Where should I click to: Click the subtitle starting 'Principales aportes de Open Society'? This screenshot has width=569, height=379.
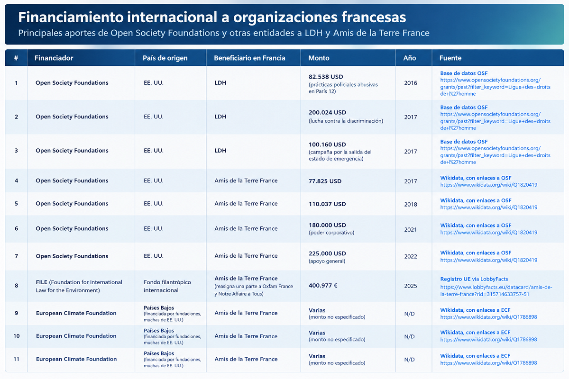(x=224, y=33)
